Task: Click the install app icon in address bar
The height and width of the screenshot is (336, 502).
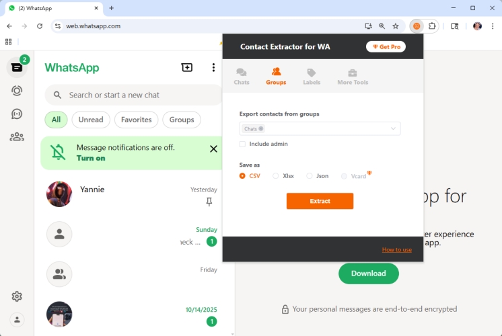Action: (369, 26)
